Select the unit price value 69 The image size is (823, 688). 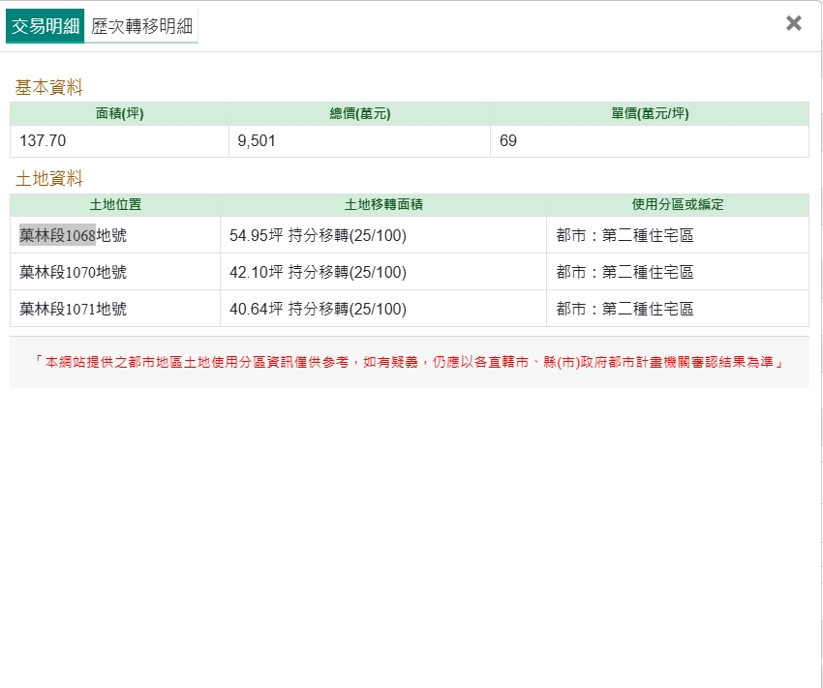pyautogui.click(x=508, y=141)
